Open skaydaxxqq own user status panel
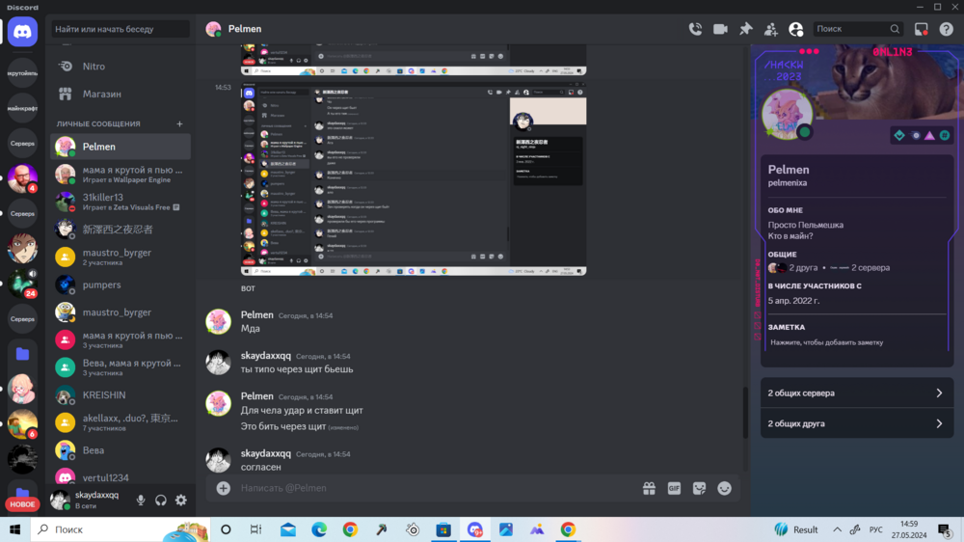 [x=89, y=501]
